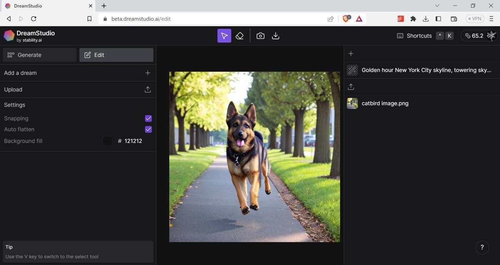
Task: Click the camera snapshot icon in toolbar
Action: pyautogui.click(x=260, y=36)
